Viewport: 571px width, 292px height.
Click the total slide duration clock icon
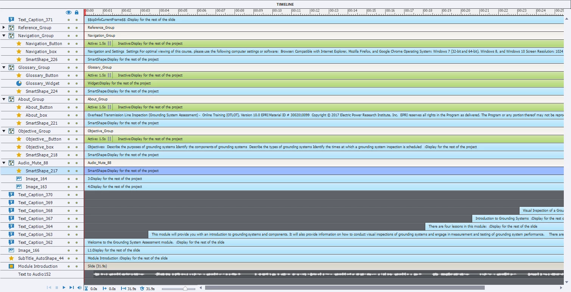coord(142,289)
